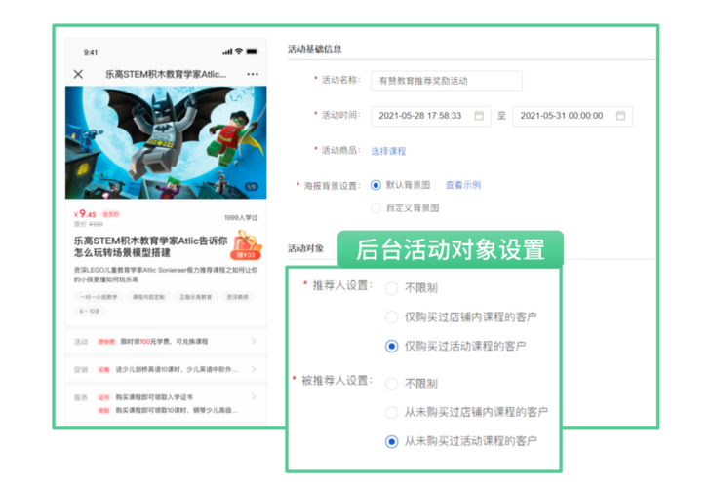Open end date calendar icon
Viewport: 712px width, 482px height.
pyautogui.click(x=620, y=116)
